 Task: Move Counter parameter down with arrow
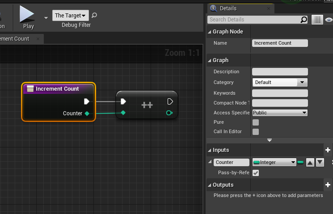pos(320,162)
